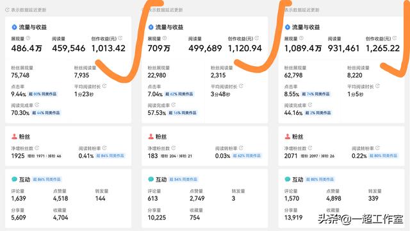The image size is (410, 231).
Task: Select the 点赞量 value 4,518
Action: point(60,198)
